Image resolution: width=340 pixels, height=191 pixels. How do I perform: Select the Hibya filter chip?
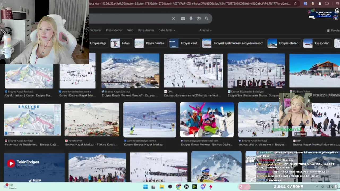tap(121, 43)
